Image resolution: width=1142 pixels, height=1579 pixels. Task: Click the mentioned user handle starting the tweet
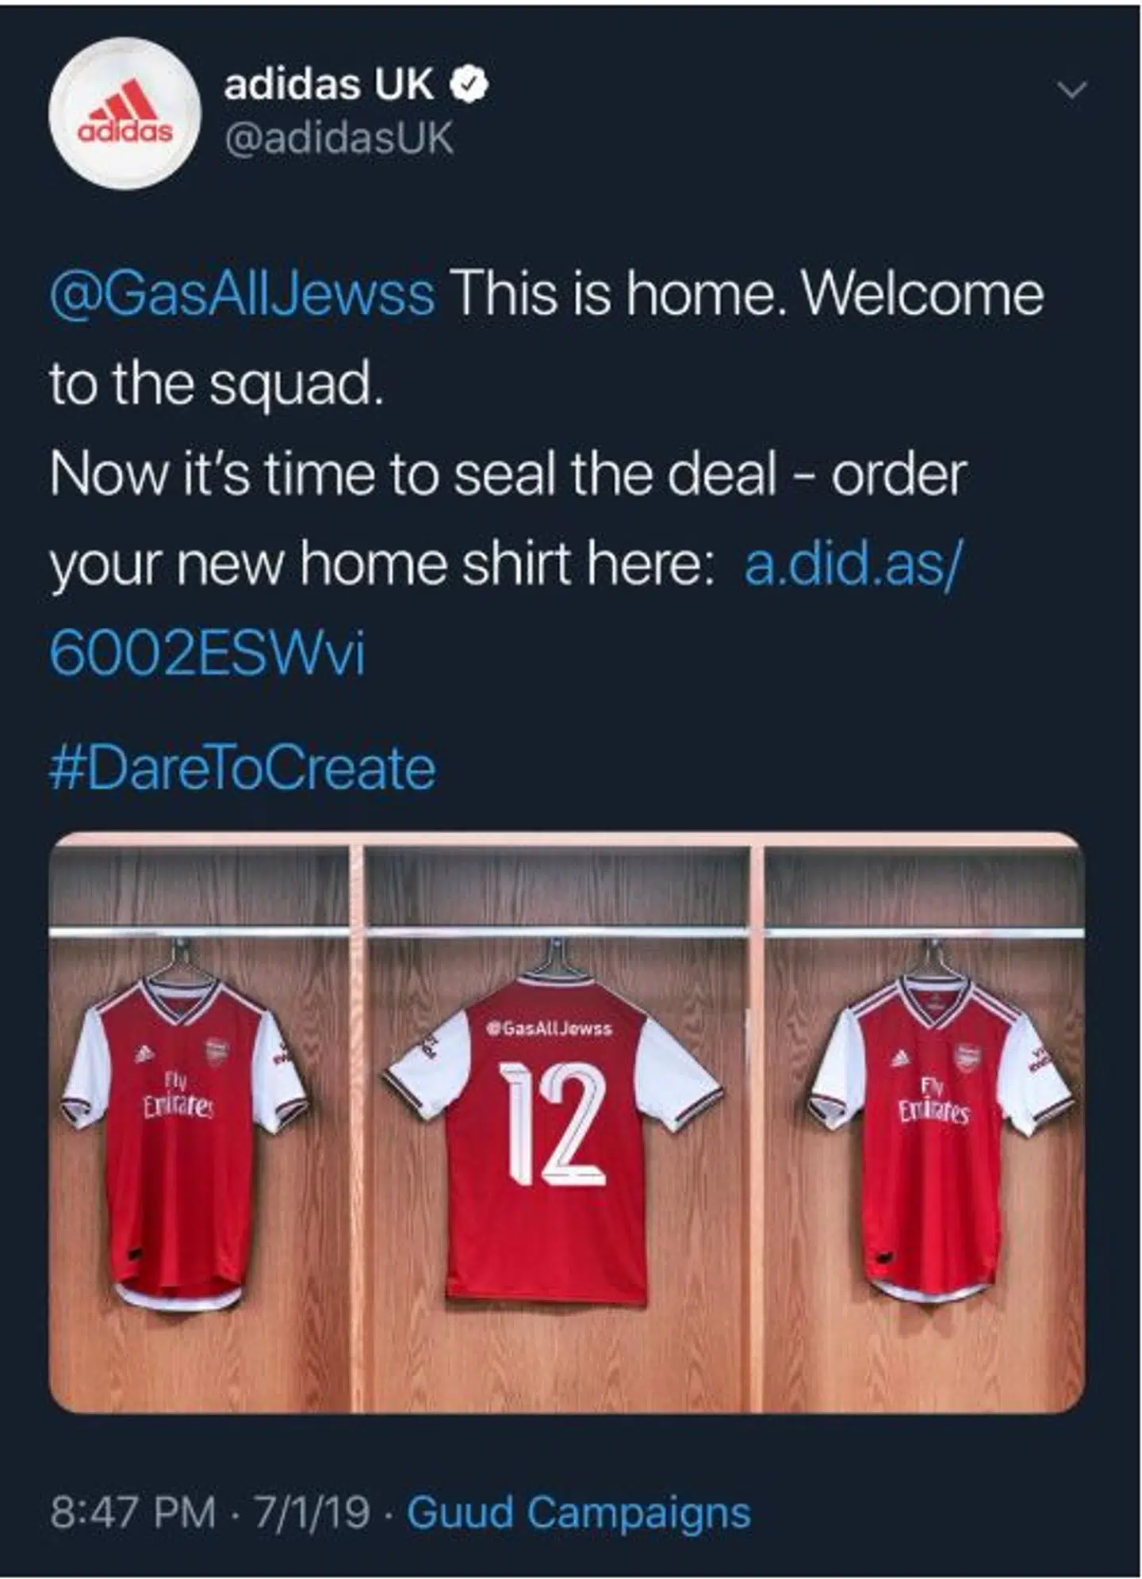[242, 294]
